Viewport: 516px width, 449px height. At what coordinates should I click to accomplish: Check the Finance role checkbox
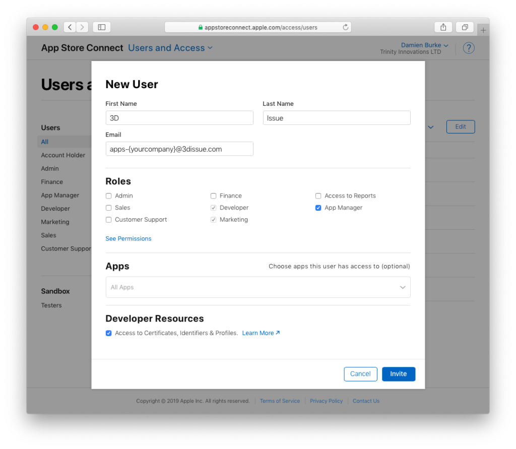pyautogui.click(x=213, y=196)
